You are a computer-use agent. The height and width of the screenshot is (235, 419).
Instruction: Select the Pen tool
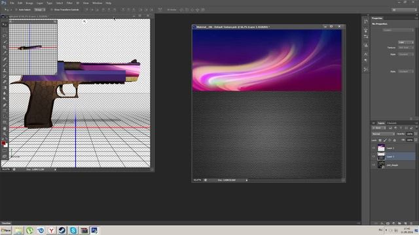[x=5, y=104]
